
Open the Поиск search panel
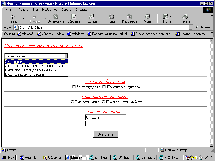112,19
